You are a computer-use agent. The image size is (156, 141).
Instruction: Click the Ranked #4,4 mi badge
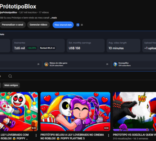click(48, 48)
